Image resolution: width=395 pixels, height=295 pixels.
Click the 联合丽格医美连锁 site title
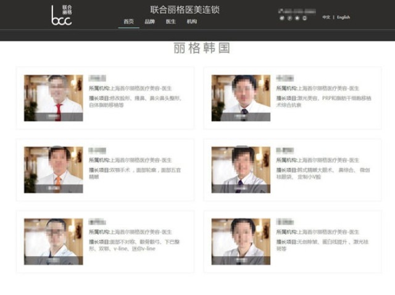[185, 10]
